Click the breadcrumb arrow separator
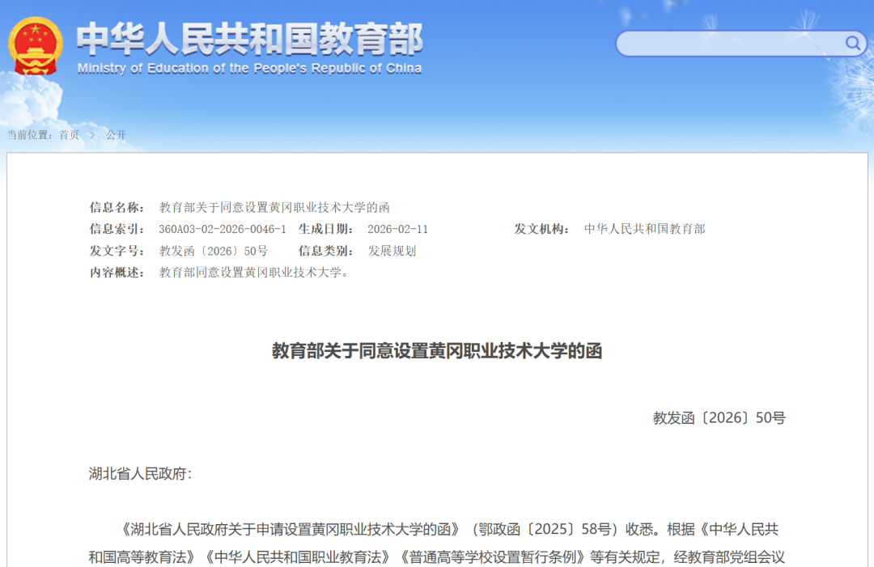This screenshot has width=874, height=567. (92, 135)
